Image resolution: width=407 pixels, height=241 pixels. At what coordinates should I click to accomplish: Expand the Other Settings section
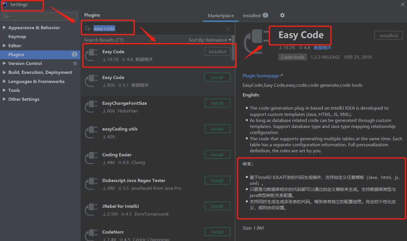coord(4,99)
